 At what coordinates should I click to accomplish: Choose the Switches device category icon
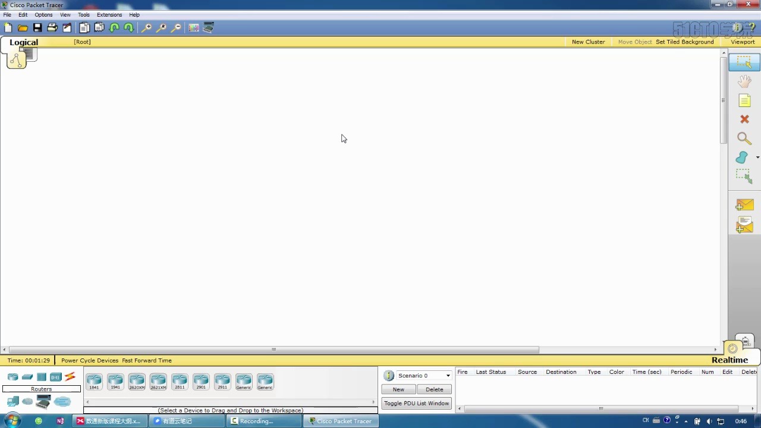[27, 377]
